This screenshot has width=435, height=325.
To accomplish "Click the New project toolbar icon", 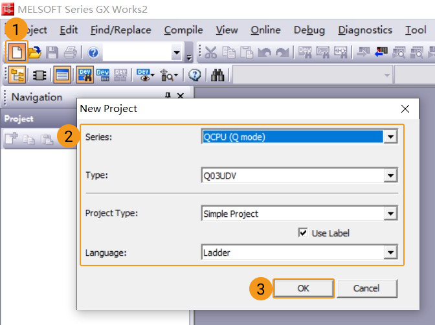I will point(17,52).
